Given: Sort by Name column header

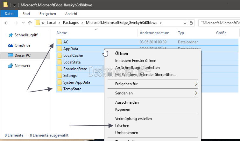Looking at the screenshot, I should click(x=62, y=33).
